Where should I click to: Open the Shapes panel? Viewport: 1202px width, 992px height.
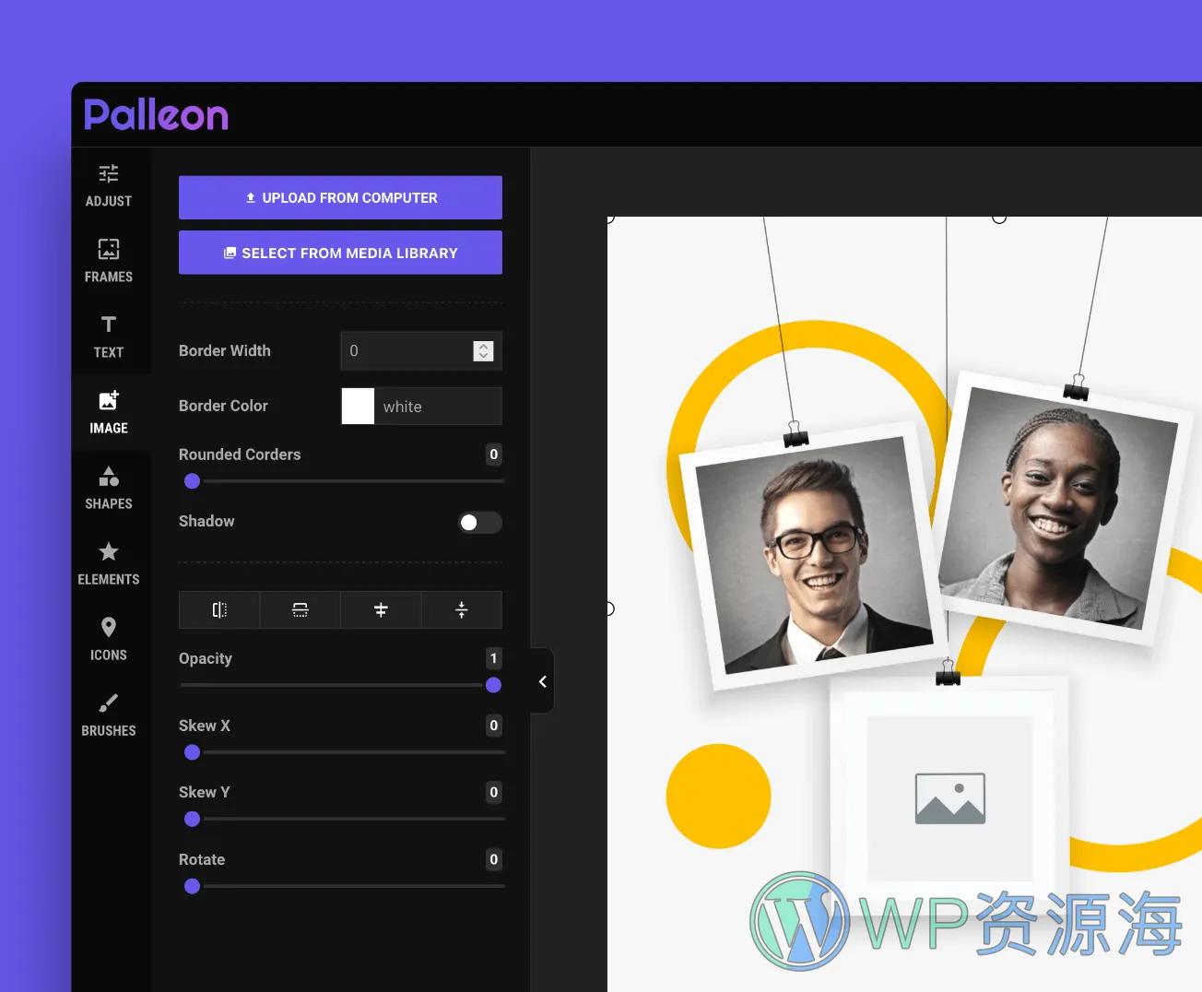pyautogui.click(x=109, y=487)
